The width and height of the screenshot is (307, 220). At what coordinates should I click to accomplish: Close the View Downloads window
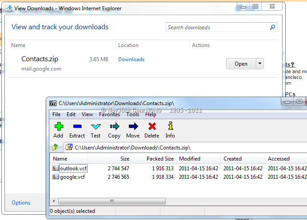pyautogui.click(x=272, y=7)
